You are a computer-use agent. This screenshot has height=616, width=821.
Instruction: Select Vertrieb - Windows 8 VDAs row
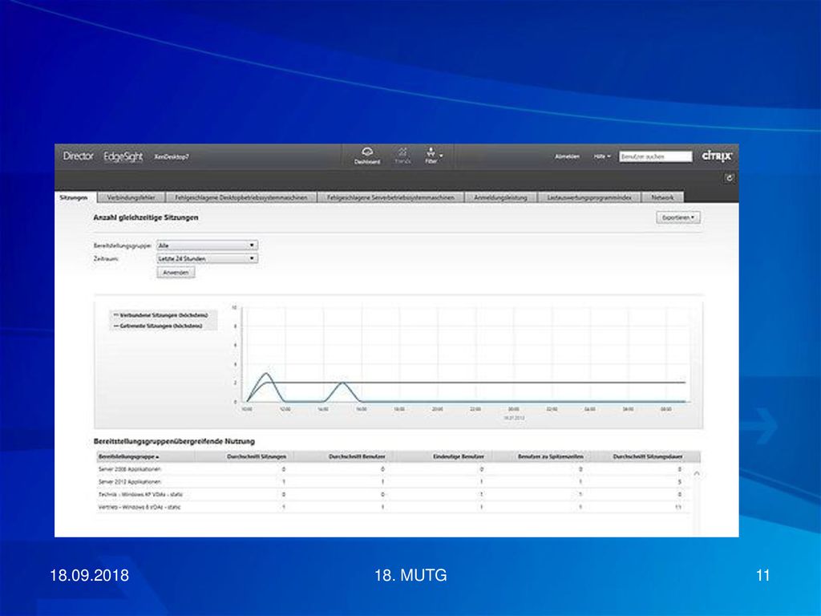tap(393, 507)
